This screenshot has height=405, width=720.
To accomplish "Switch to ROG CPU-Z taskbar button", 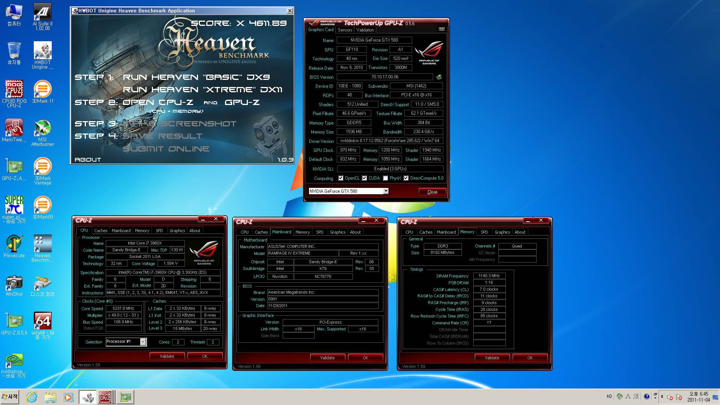I will tap(106, 397).
